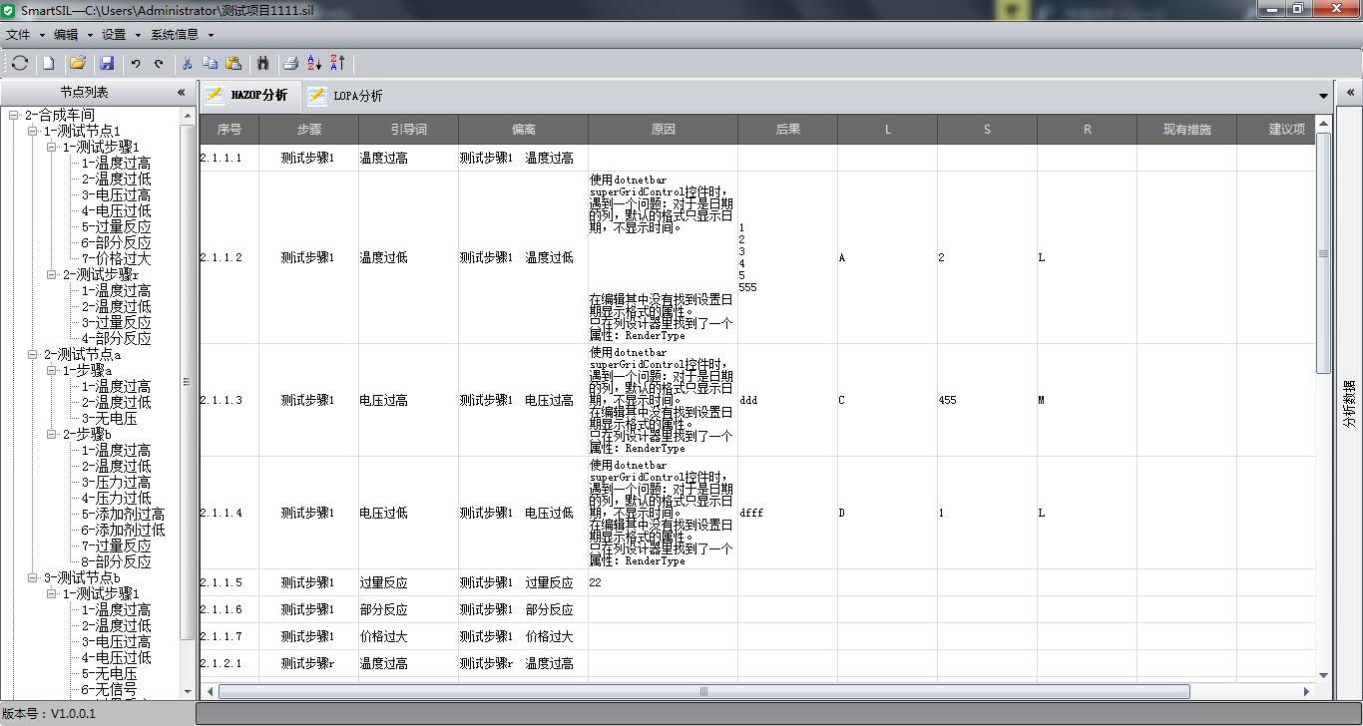Image resolution: width=1363 pixels, height=726 pixels.
Task: Create a new file with toolbar icon
Action: pos(48,63)
